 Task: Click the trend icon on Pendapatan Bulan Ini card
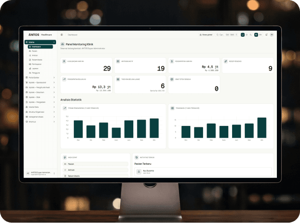pyautogui.click(x=64, y=79)
